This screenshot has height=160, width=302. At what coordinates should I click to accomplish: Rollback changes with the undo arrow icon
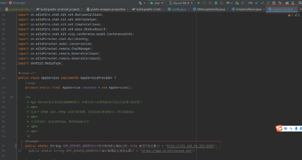[280, 3]
